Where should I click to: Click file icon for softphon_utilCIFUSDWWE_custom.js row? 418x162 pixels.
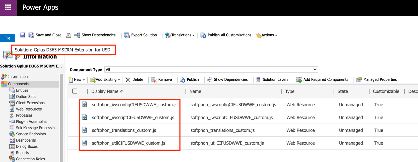[x=85, y=143]
